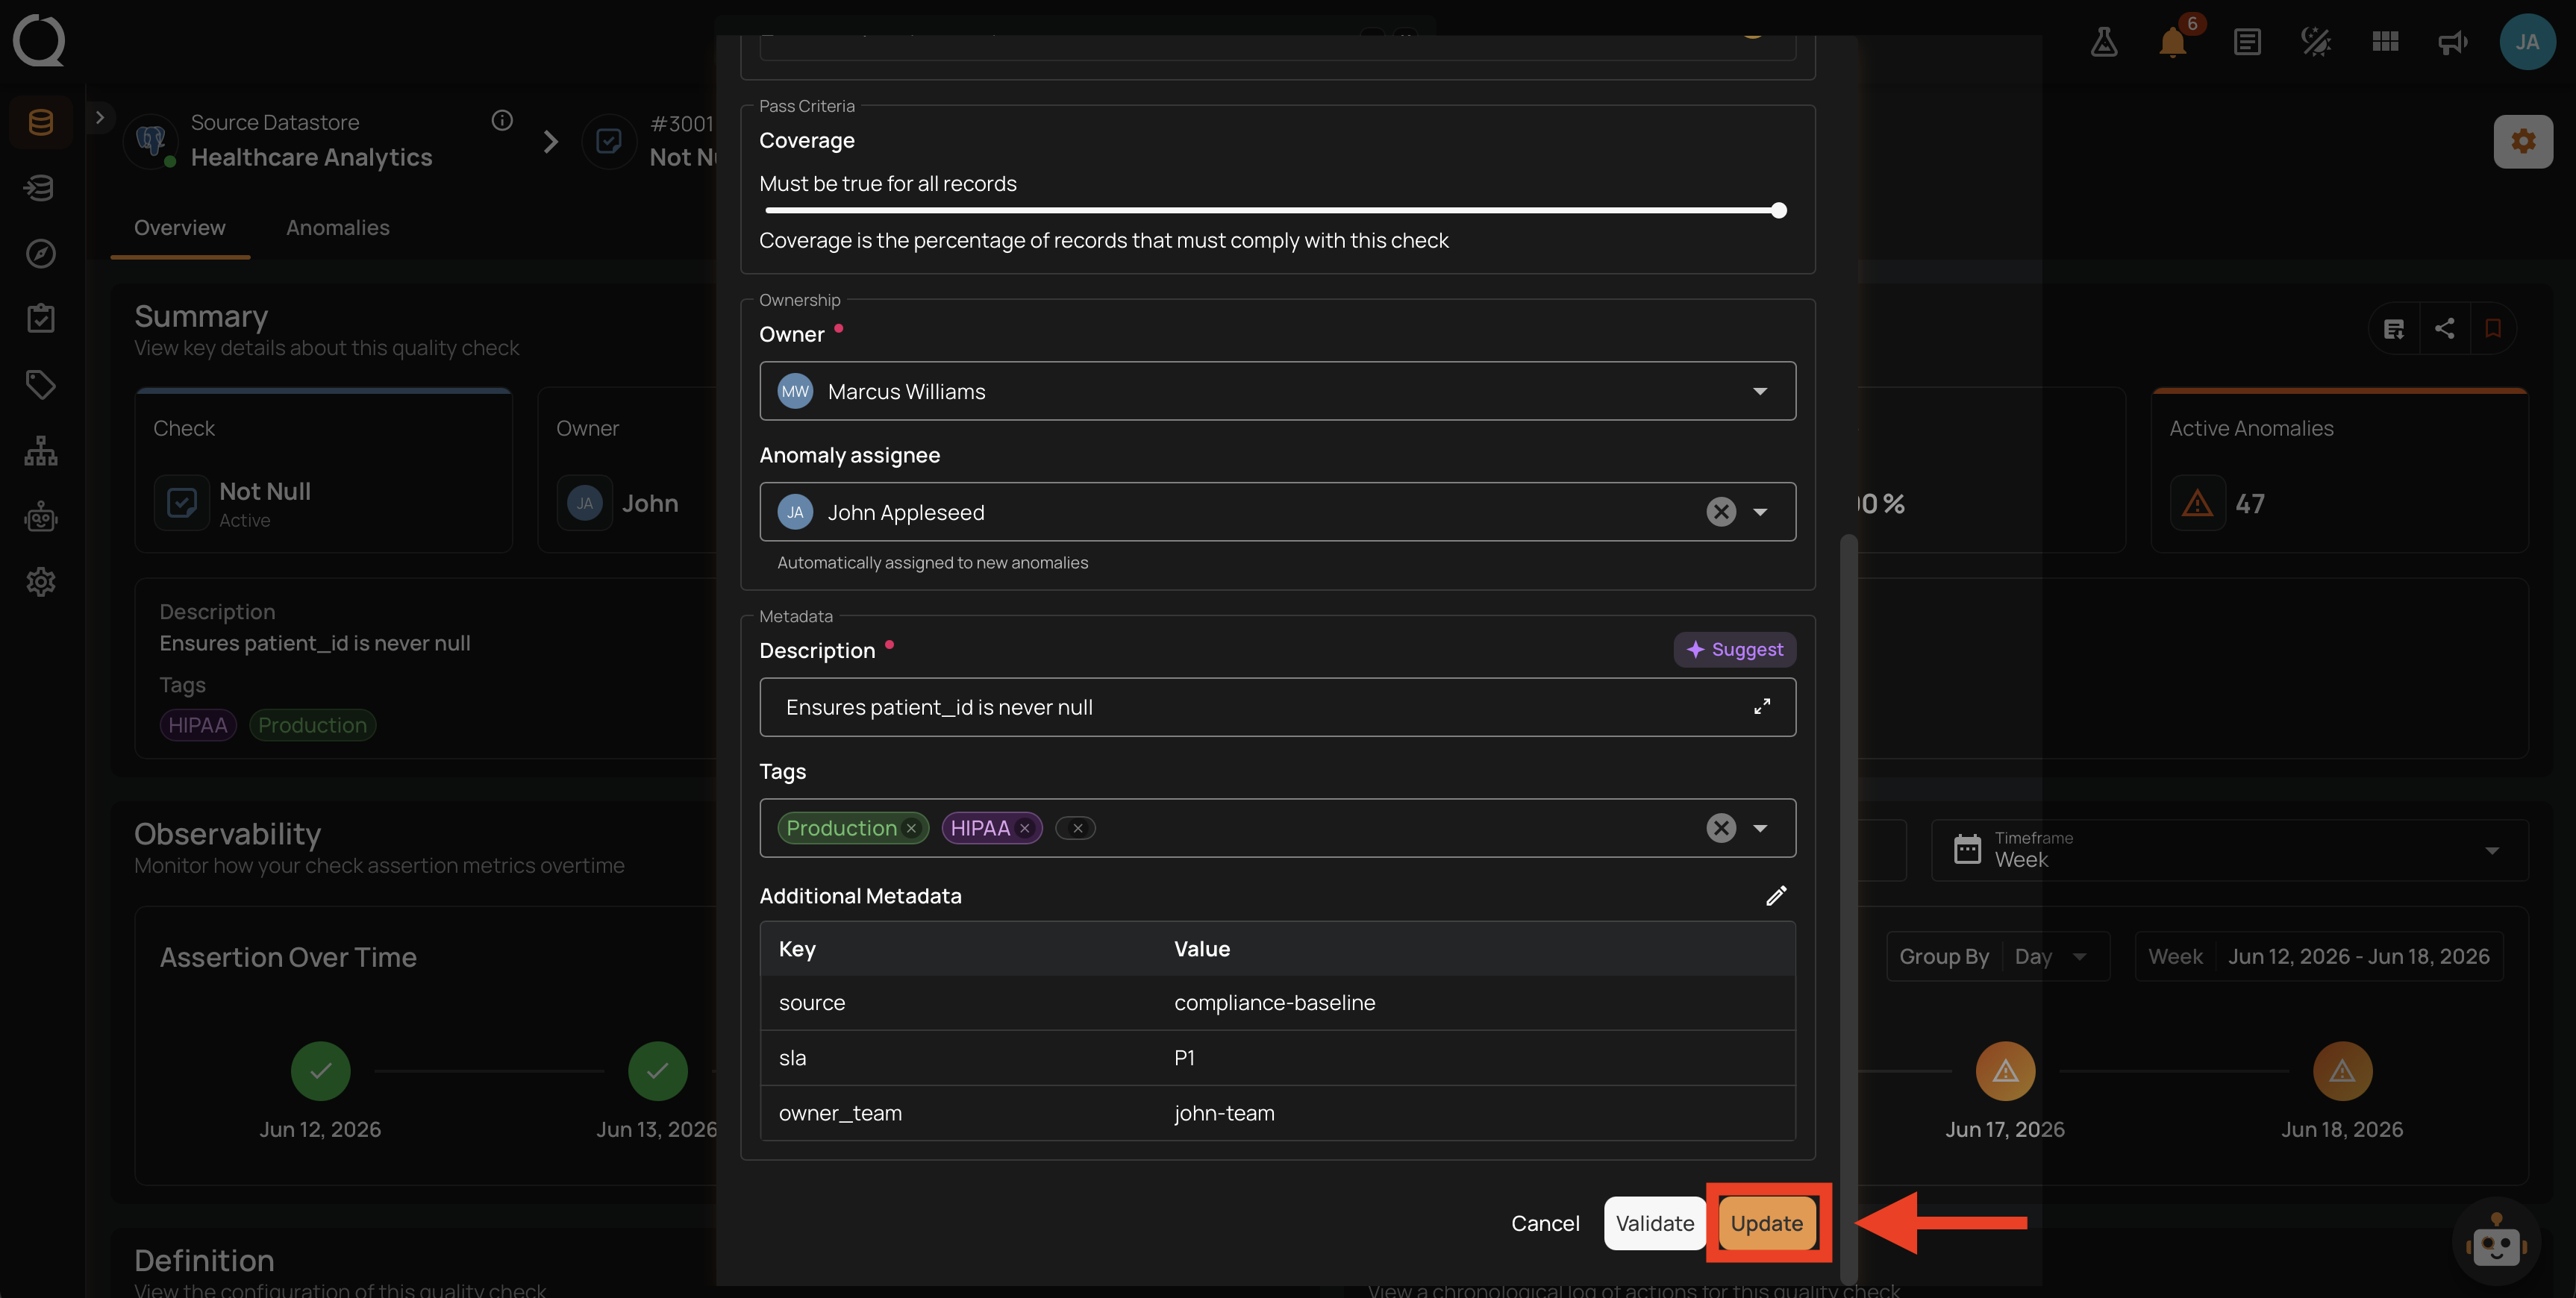Screen dimensions: 2576x1298
Task: Open the Tags sidebar icon
Action: (41, 385)
